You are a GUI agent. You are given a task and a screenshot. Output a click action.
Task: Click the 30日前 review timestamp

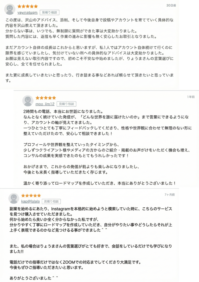[171, 5]
